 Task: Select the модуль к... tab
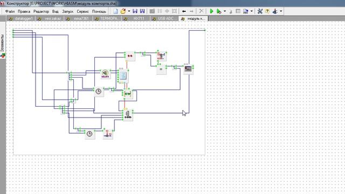pos(194,19)
